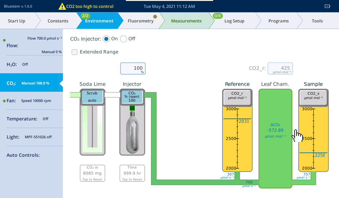
Task: Go to the Log Setup tab
Action: pos(234,21)
